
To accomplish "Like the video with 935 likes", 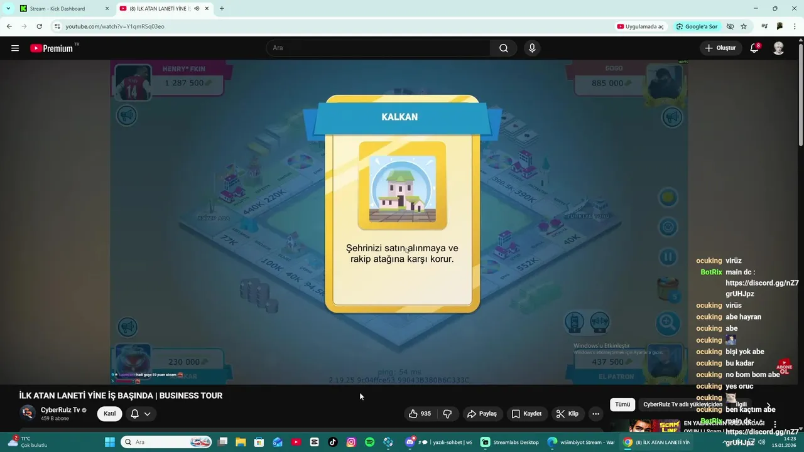I will tap(420, 414).
